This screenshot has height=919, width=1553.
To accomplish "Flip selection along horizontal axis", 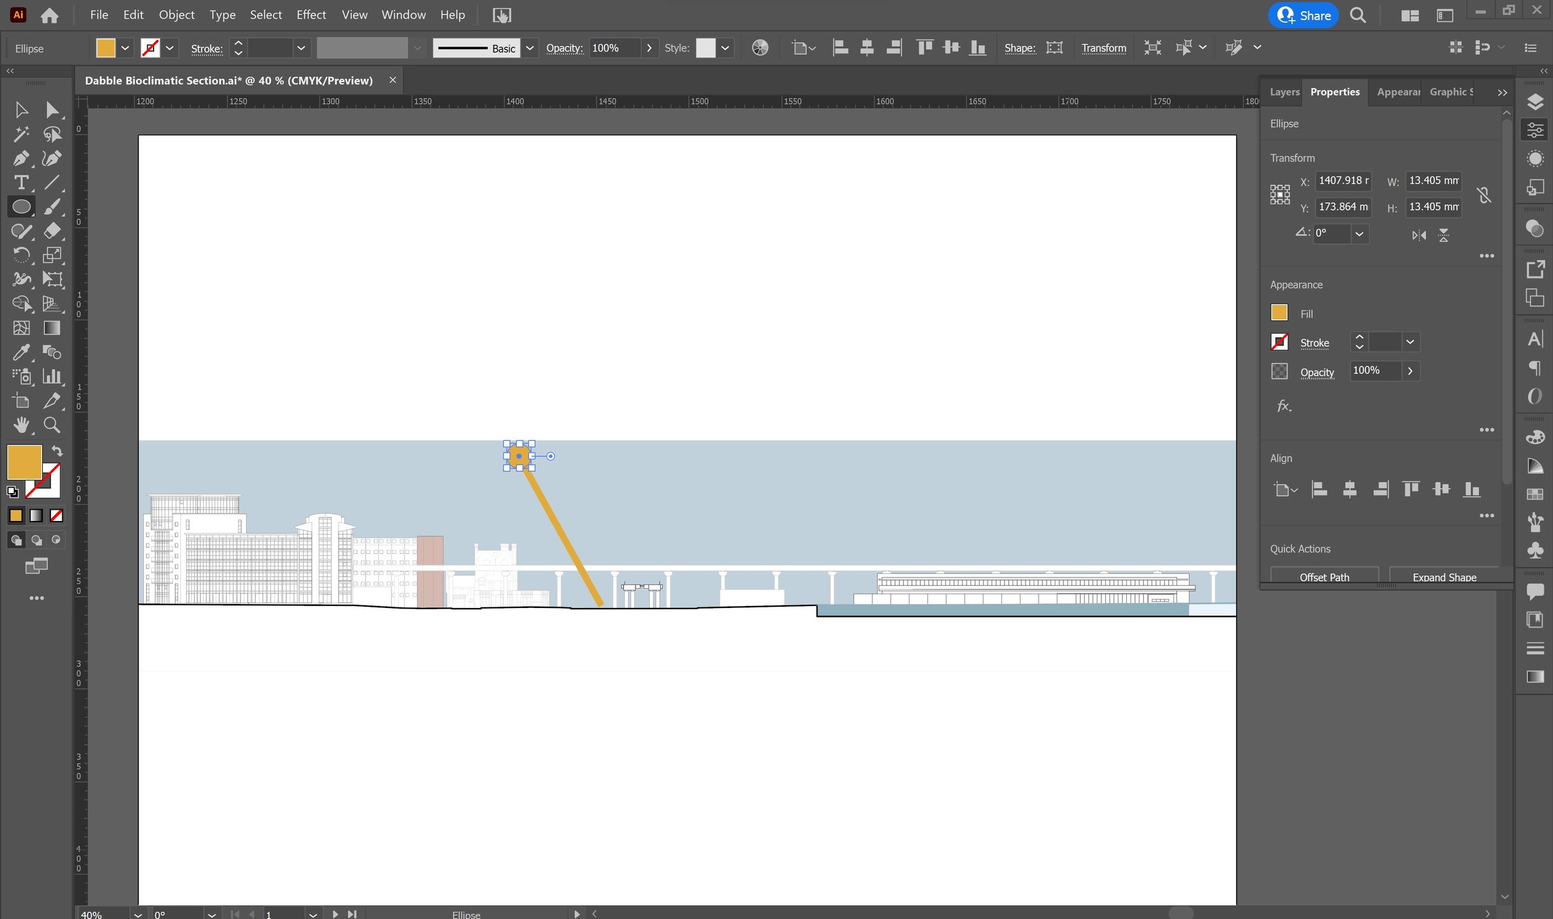I will point(1419,235).
